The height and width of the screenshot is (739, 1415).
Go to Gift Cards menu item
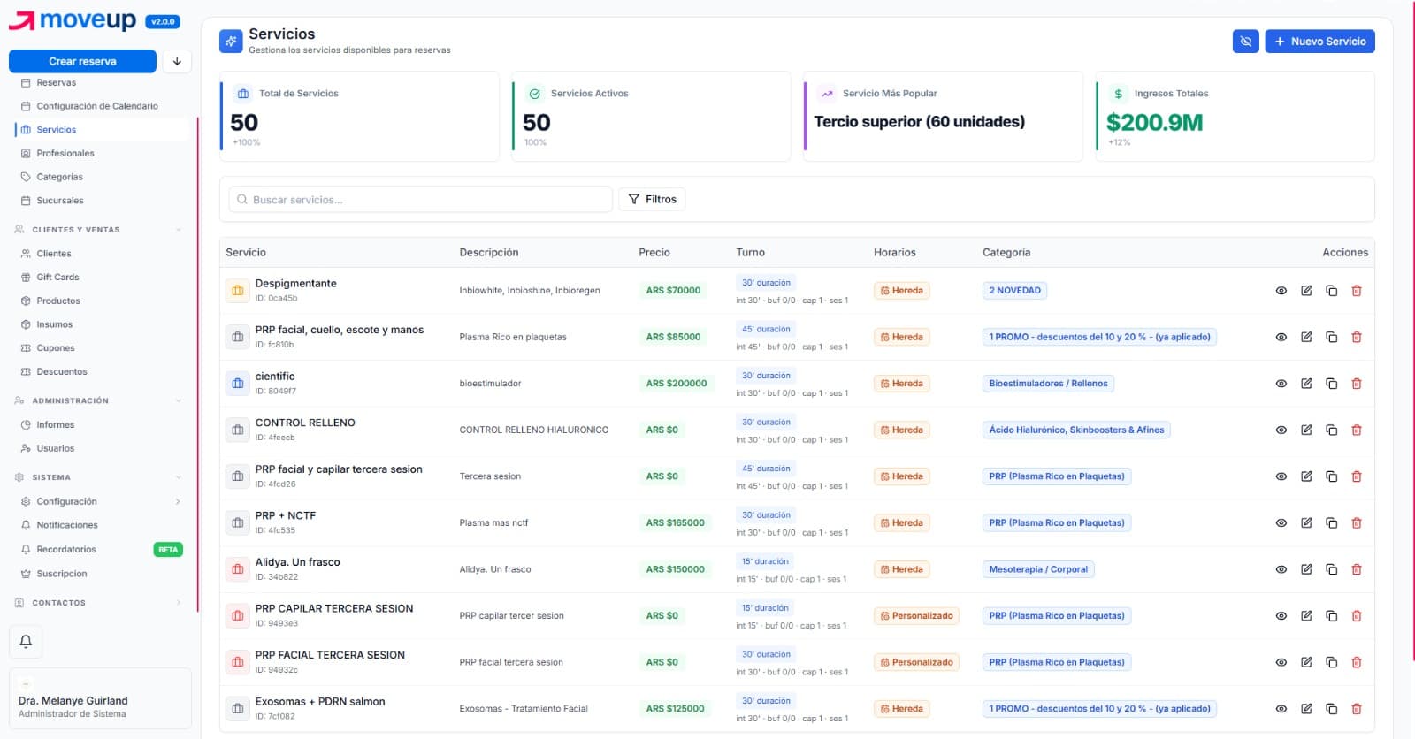[57, 278]
